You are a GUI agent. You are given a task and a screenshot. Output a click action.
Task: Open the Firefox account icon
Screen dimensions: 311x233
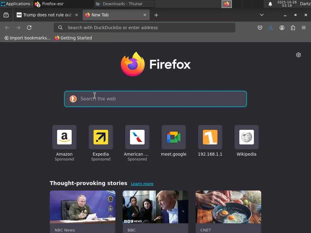pos(282,28)
